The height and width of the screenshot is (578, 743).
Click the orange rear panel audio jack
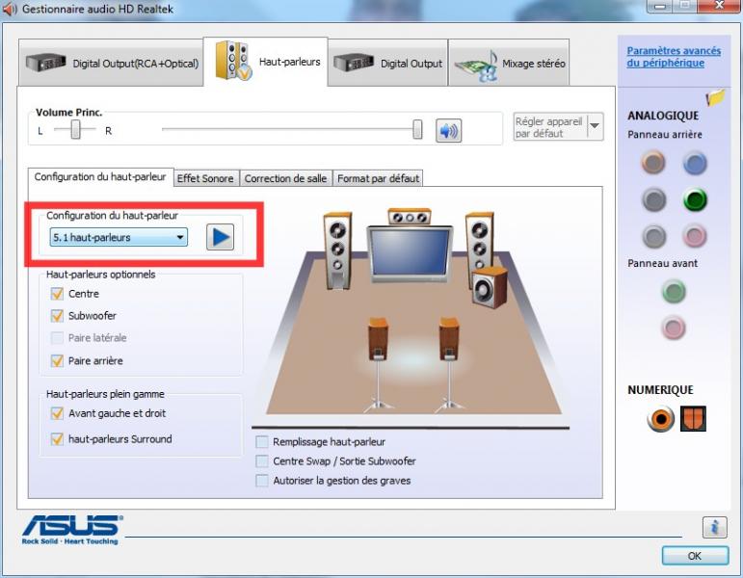point(653,162)
